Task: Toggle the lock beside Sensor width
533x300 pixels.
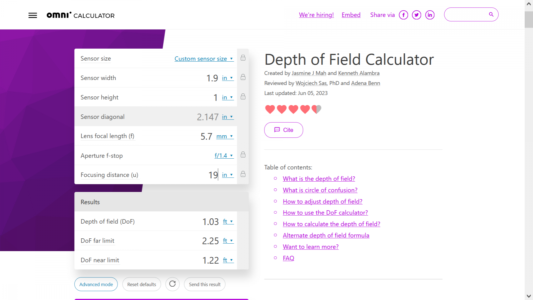Action: pyautogui.click(x=243, y=77)
